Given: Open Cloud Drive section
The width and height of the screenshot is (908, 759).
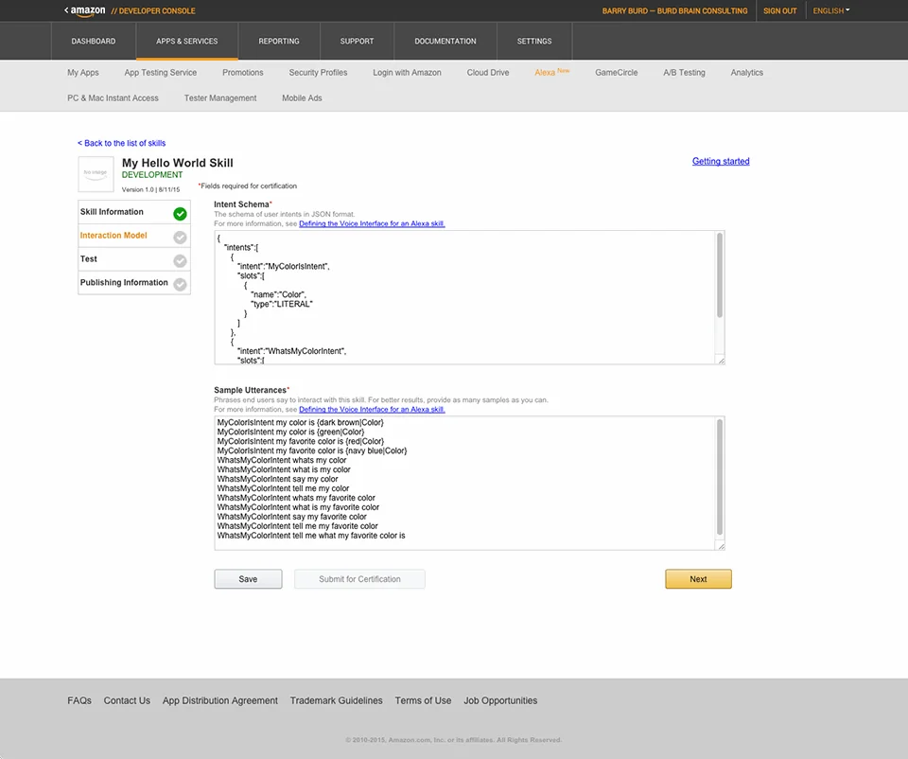Looking at the screenshot, I should (488, 73).
